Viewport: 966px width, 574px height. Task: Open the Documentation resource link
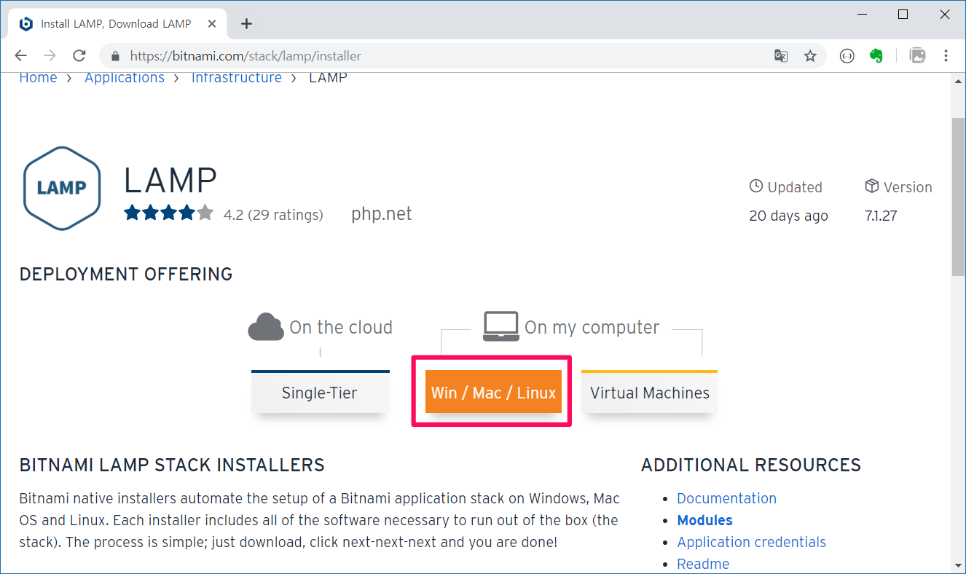(x=726, y=498)
